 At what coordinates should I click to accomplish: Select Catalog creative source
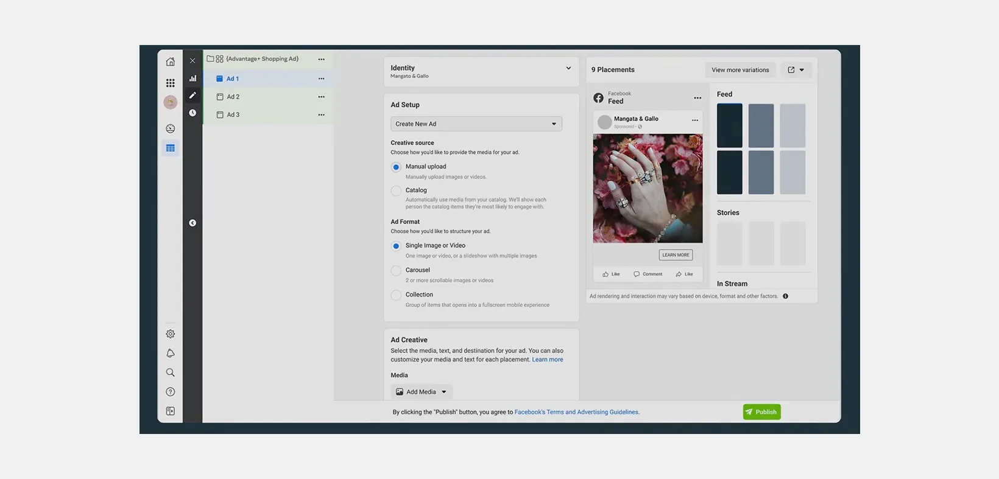396,191
